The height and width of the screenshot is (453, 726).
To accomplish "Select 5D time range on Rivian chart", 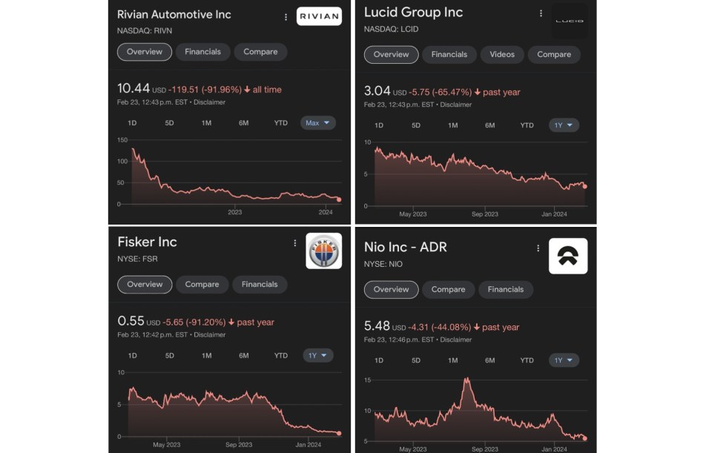I will (x=169, y=123).
